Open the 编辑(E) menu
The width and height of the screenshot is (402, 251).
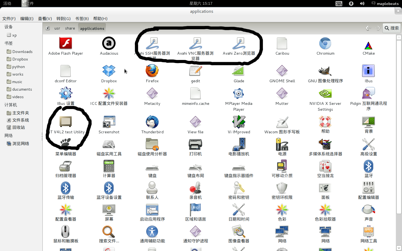27,19
